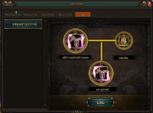Image resolution: width=153 pixels, height=113 pixels.
Task: Click the material slot showing 30
Action: [x=124, y=41]
